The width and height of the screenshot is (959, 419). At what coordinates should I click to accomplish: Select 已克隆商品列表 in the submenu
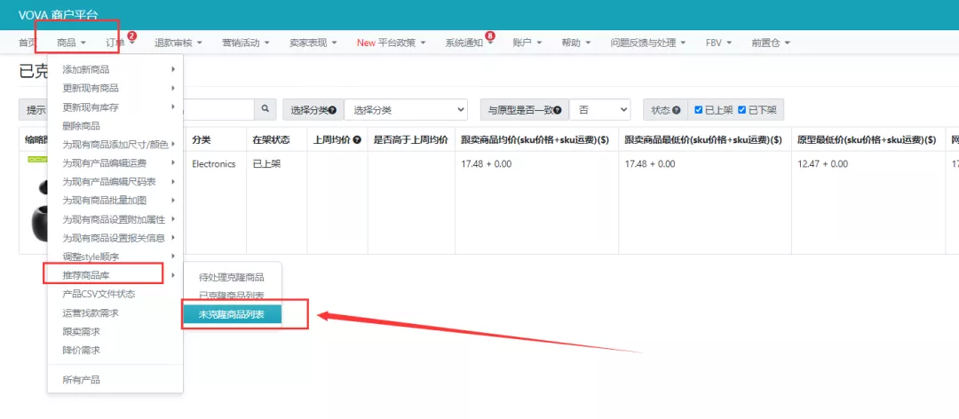click(232, 296)
